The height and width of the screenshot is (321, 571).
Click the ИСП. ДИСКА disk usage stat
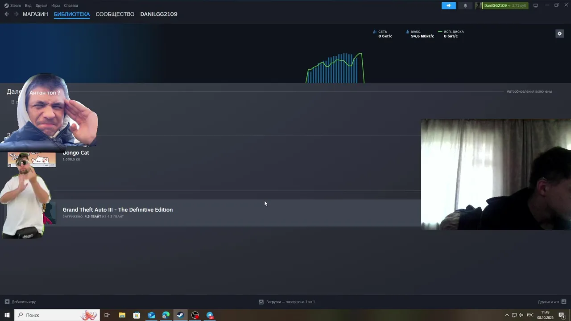click(451, 34)
